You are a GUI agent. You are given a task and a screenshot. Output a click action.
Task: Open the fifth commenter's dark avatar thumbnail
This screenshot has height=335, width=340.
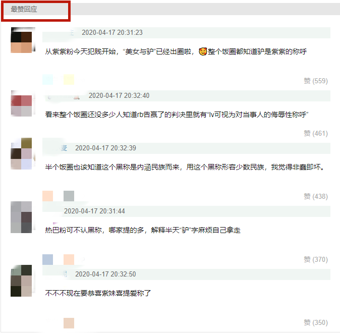(23, 281)
